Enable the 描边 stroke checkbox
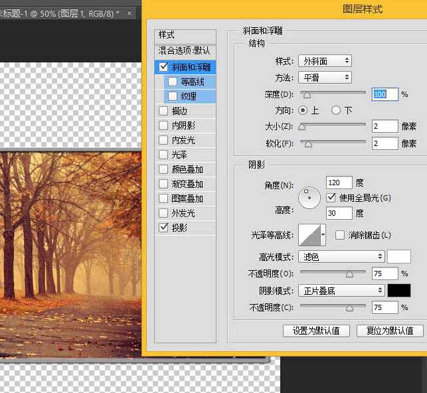427x393 pixels. click(163, 111)
